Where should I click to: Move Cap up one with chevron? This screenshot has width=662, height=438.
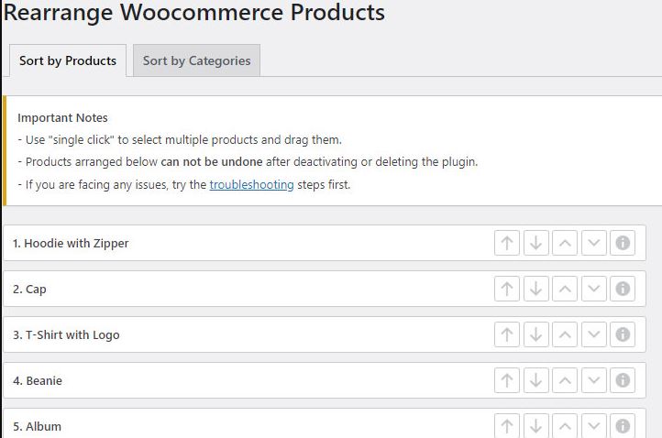[x=565, y=289]
